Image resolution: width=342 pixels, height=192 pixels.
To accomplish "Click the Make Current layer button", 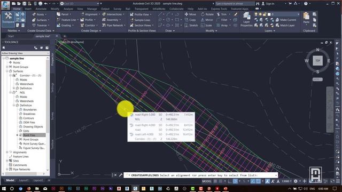I will coord(286,20).
